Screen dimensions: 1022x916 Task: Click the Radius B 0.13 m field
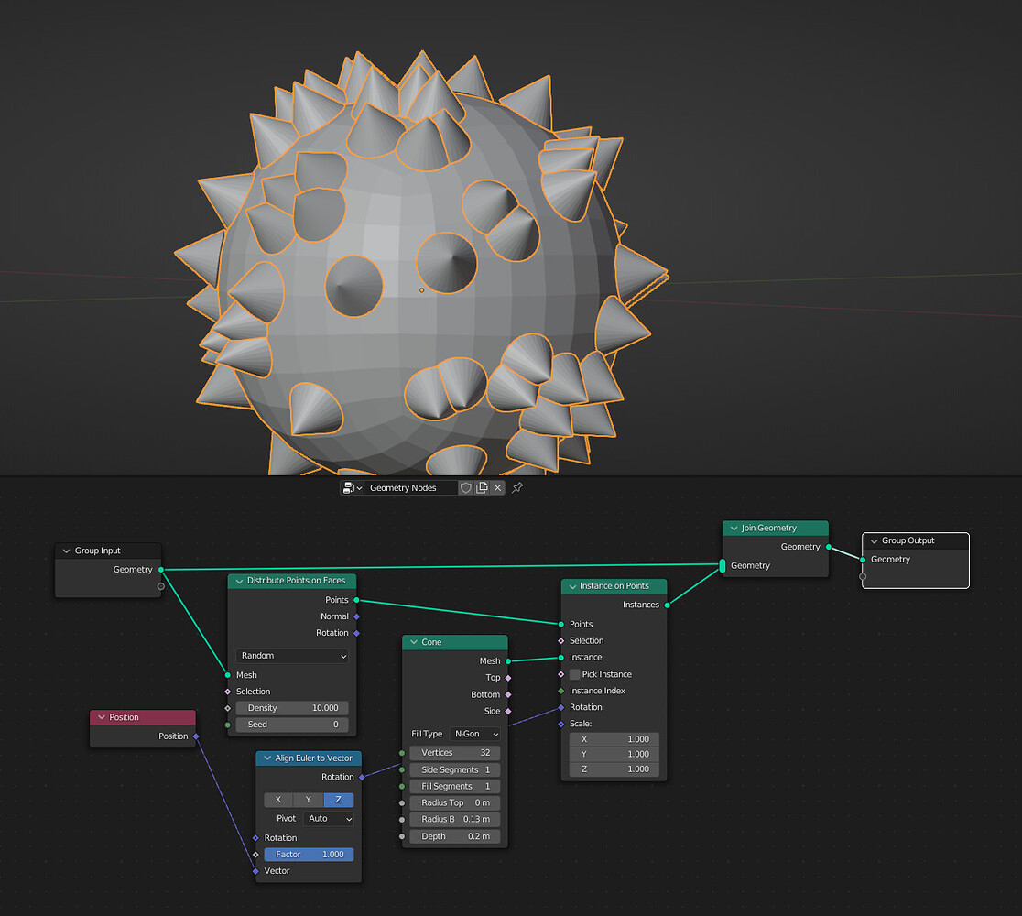[x=455, y=820]
